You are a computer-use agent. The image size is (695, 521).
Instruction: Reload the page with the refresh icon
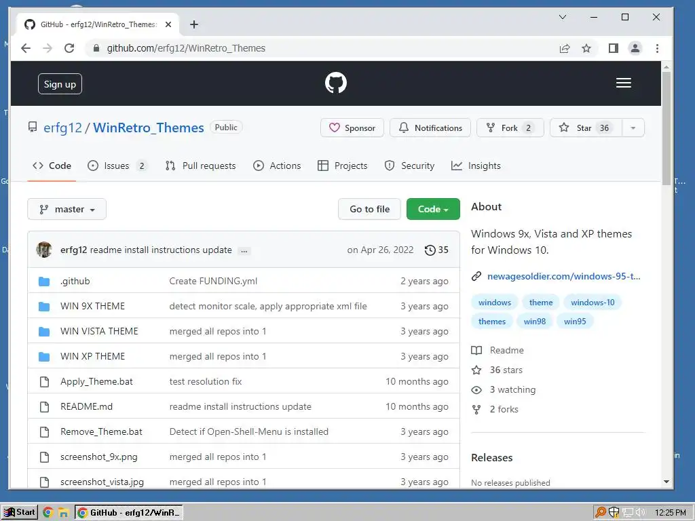69,48
